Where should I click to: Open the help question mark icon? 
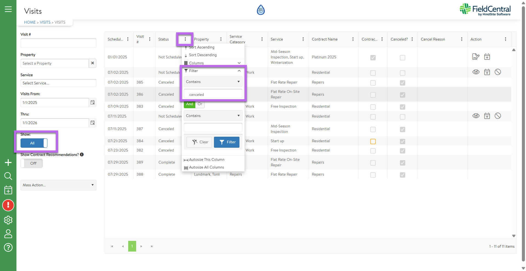8,247
